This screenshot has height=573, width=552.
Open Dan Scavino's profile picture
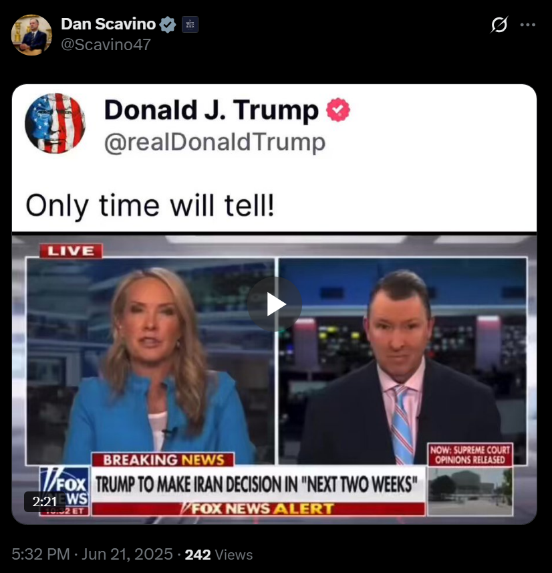point(32,35)
